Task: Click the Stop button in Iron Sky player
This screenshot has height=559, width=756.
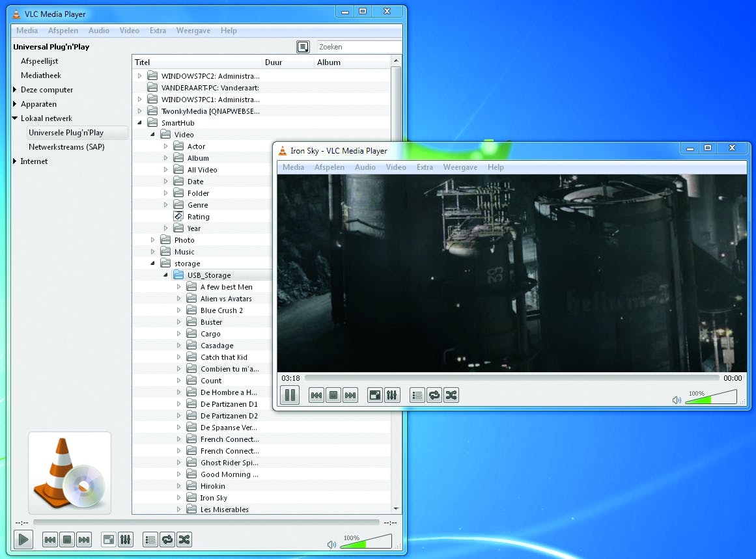Action: (x=333, y=395)
